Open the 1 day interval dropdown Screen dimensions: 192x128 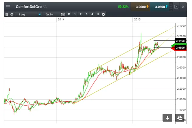pyautogui.click(x=22, y=14)
